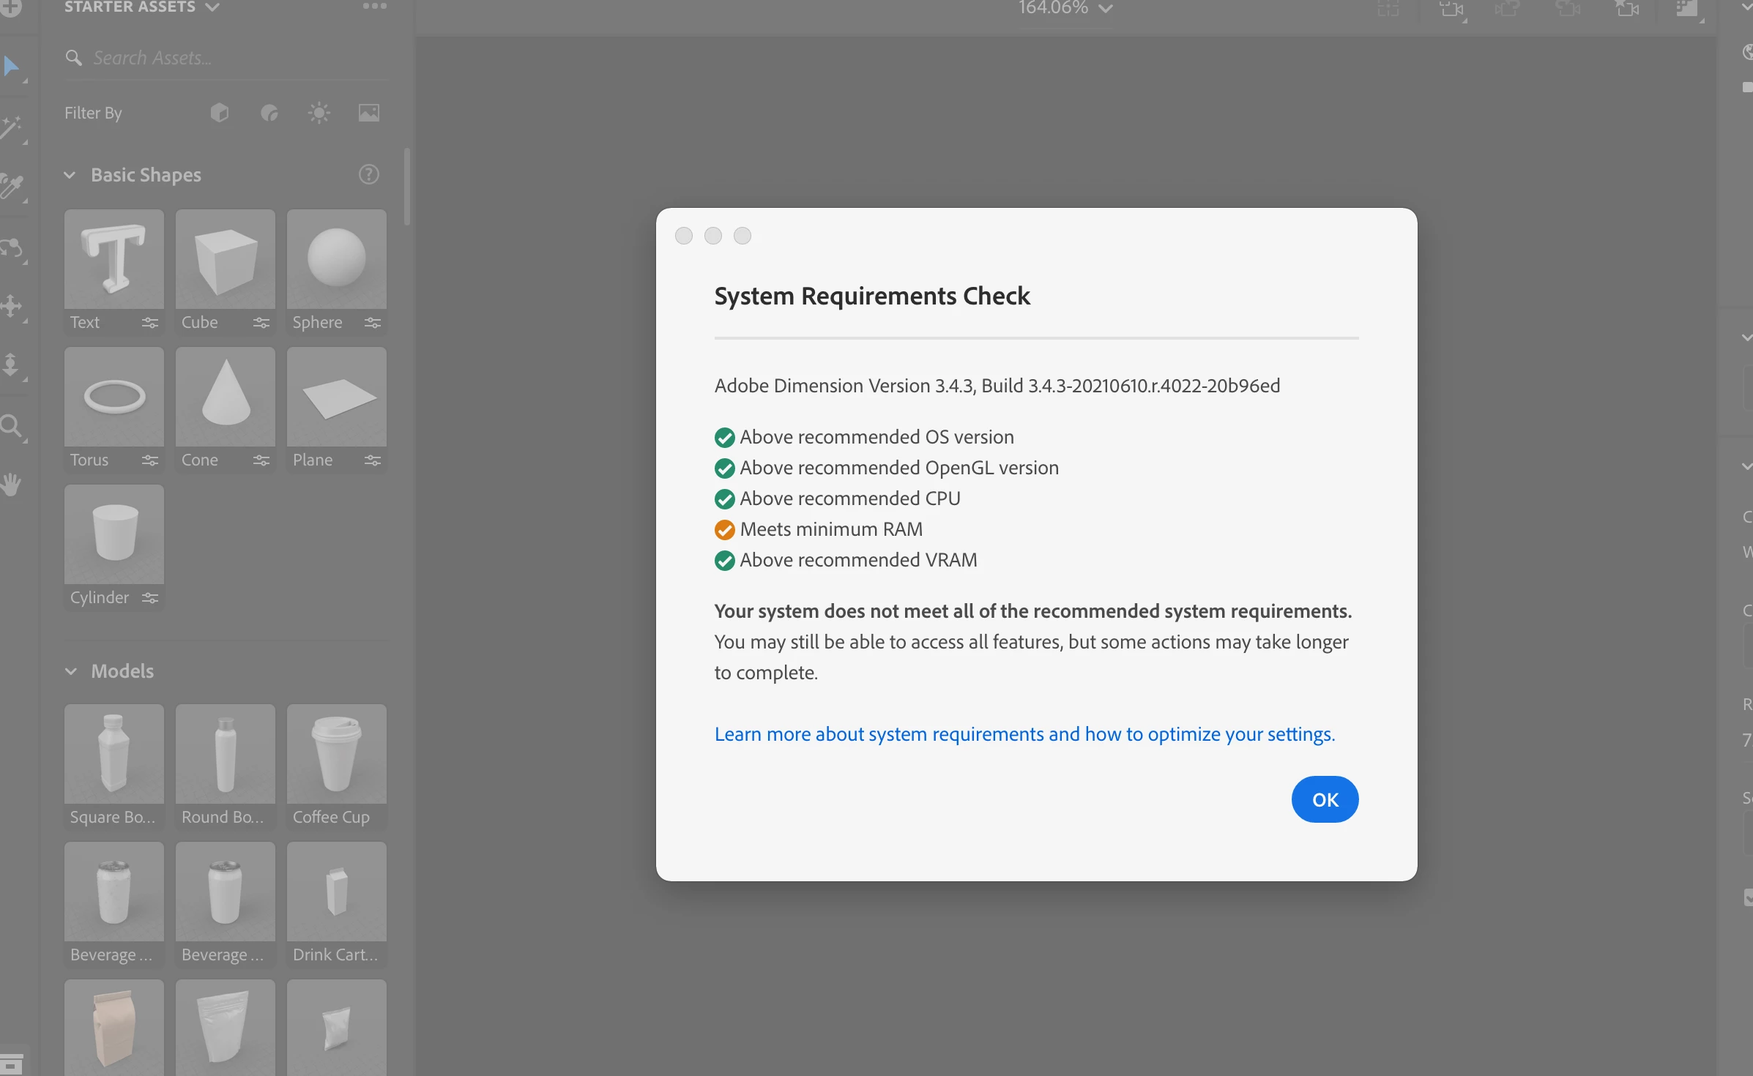Select the Zoom tool in toolbar

12,426
